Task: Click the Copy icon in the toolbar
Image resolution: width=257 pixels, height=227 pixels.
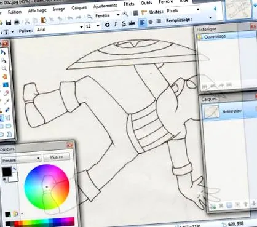Action: pyautogui.click(x=35, y=21)
